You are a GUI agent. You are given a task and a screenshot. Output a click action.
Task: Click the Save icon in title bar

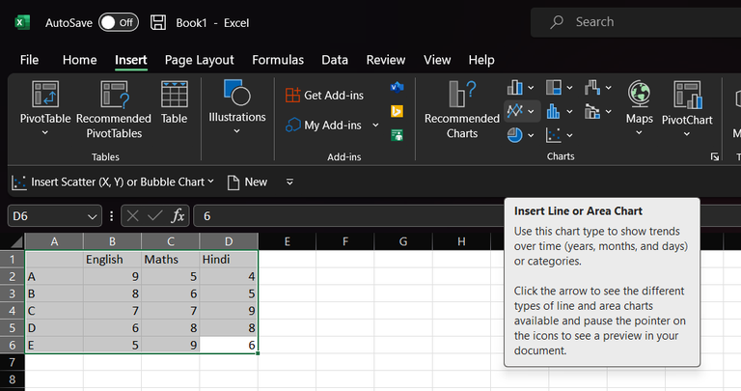click(158, 22)
